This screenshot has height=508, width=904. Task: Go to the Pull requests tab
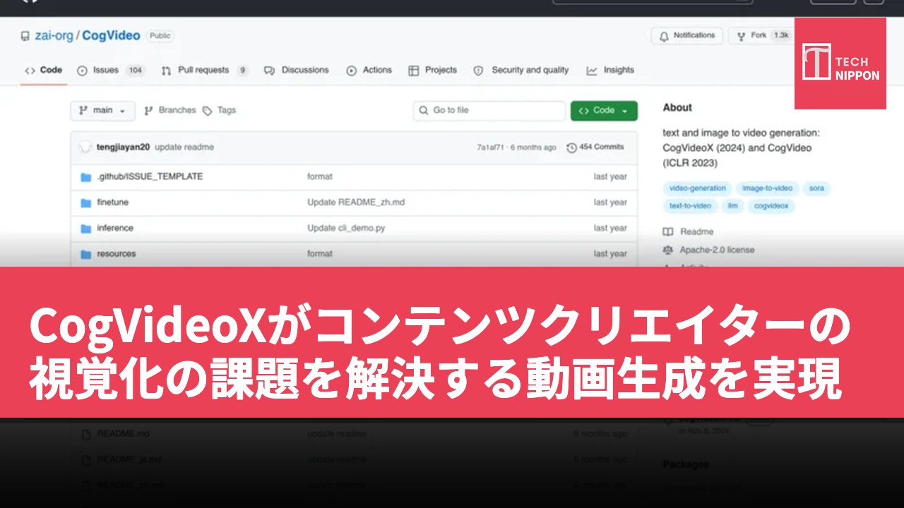[x=205, y=71]
